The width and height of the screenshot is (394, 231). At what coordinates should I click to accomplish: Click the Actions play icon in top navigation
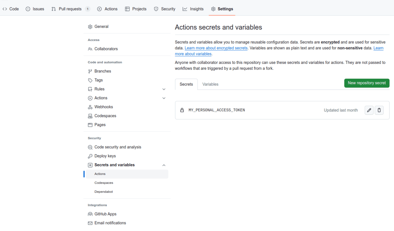click(99, 9)
